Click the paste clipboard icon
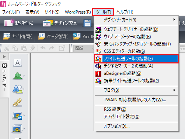Image resolution: width=185 pixels, height=139 pixels. [x=24, y=48]
